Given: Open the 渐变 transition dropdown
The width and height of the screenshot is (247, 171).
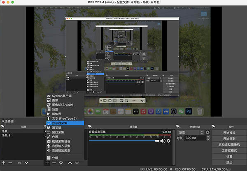Looking at the screenshot, I should [191, 132].
